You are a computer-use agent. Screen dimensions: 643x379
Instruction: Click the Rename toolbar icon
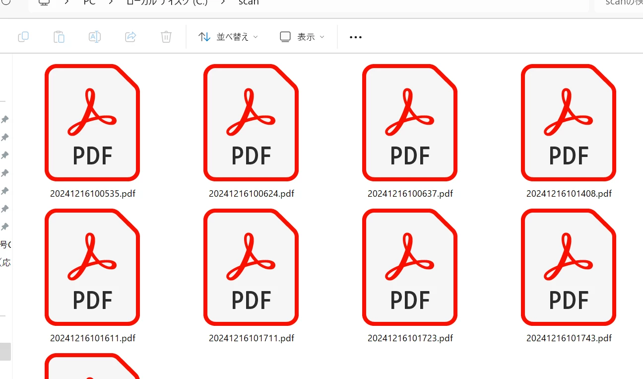coord(95,37)
